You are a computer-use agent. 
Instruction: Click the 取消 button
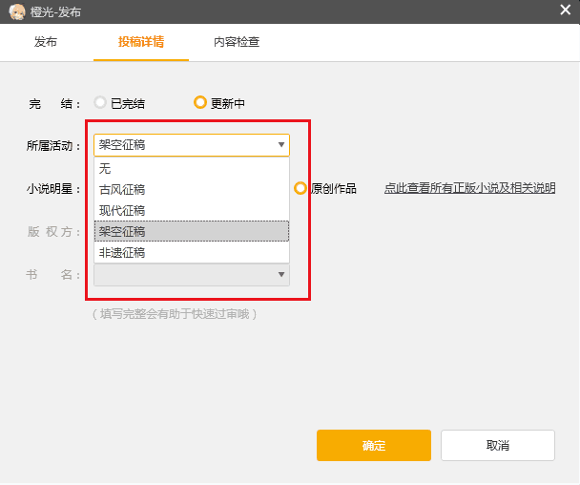pyautogui.click(x=497, y=445)
